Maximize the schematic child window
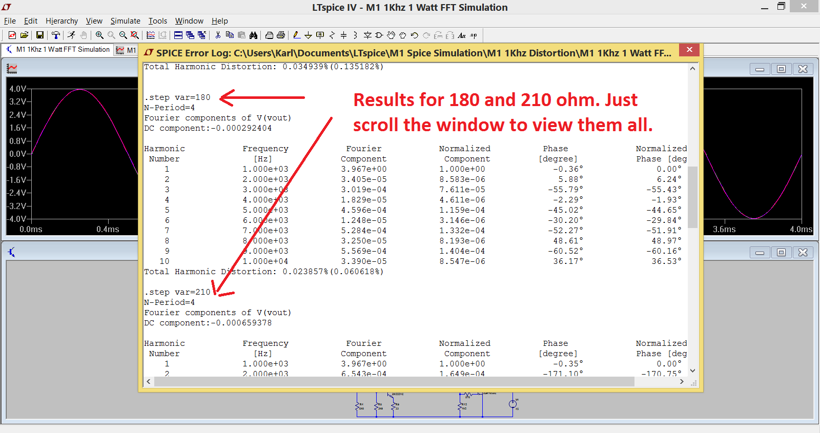Image resolution: width=820 pixels, height=433 pixels. [781, 252]
